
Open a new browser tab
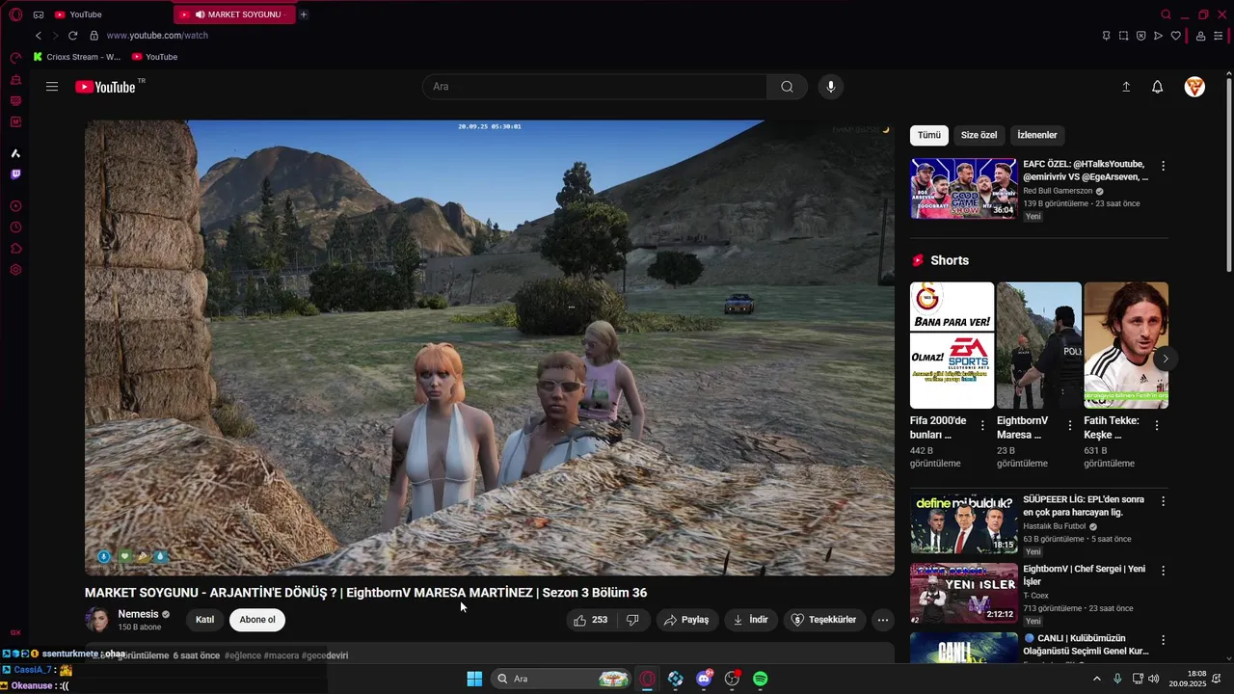tap(304, 14)
